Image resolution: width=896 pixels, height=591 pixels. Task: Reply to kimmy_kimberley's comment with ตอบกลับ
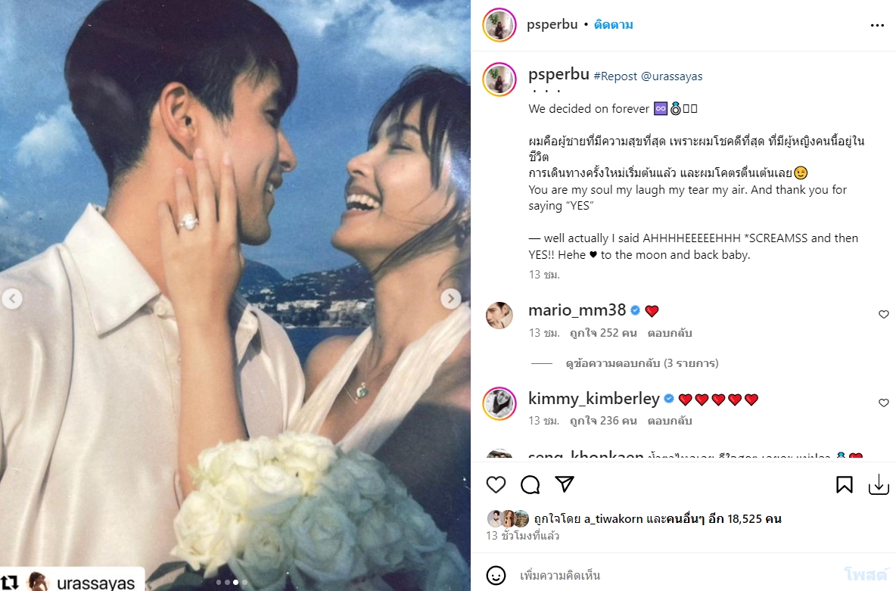(670, 421)
